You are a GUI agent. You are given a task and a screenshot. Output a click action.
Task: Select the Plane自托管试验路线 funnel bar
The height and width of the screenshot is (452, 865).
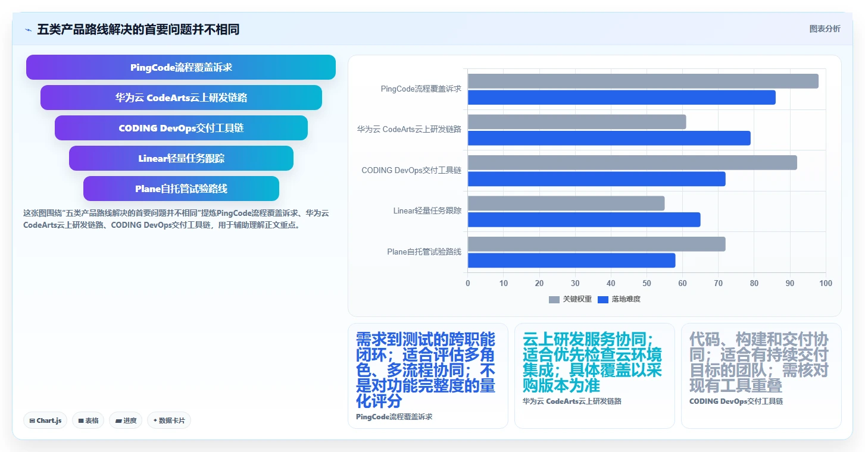(x=181, y=189)
